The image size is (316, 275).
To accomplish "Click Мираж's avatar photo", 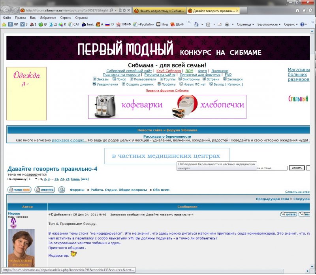I will [21, 248].
